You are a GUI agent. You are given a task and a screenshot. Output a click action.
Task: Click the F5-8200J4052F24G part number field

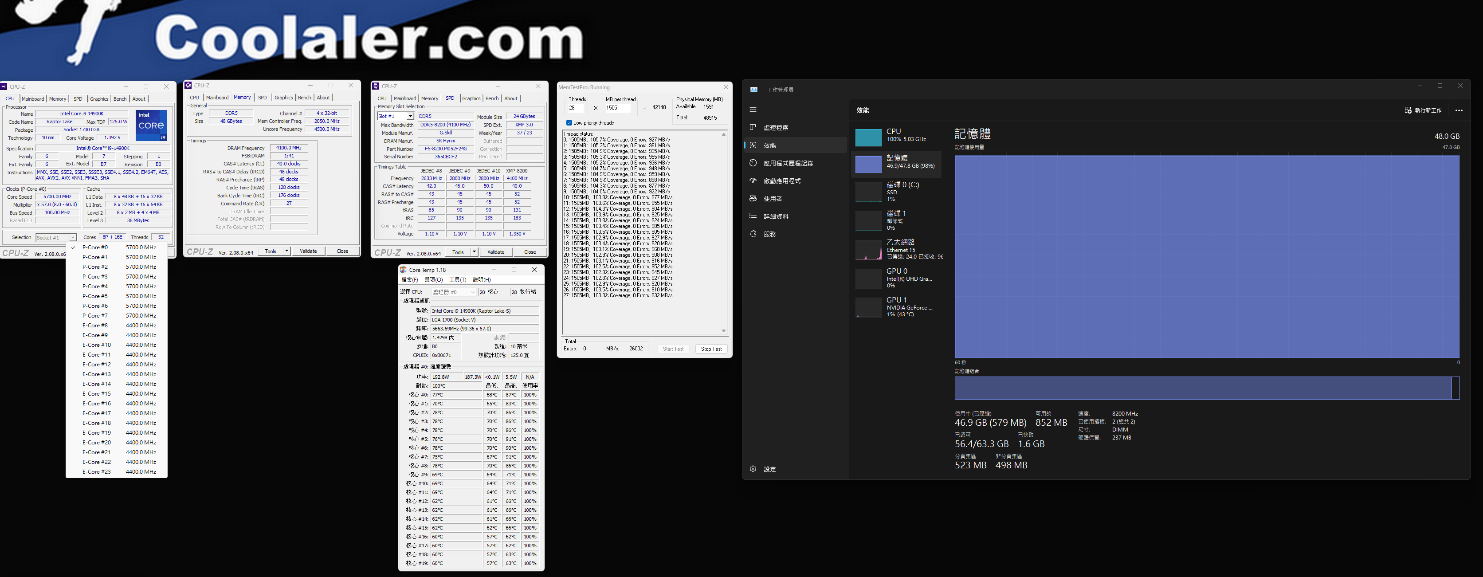pyautogui.click(x=446, y=149)
